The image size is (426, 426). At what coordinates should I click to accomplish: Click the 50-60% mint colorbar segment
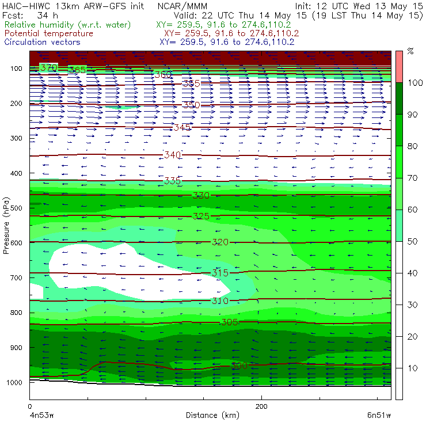pyautogui.click(x=399, y=226)
